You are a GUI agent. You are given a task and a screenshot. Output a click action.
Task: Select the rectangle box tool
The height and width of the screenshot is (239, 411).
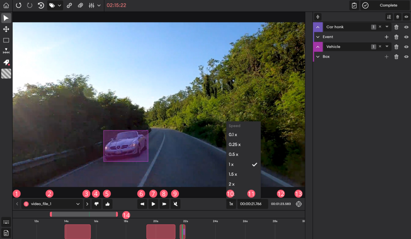click(6, 40)
